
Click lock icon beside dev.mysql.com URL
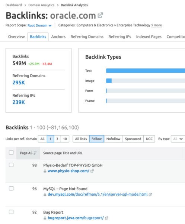[x=45, y=195]
